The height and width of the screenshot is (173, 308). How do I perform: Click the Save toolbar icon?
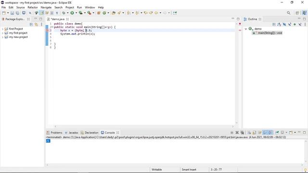pos(12,13)
